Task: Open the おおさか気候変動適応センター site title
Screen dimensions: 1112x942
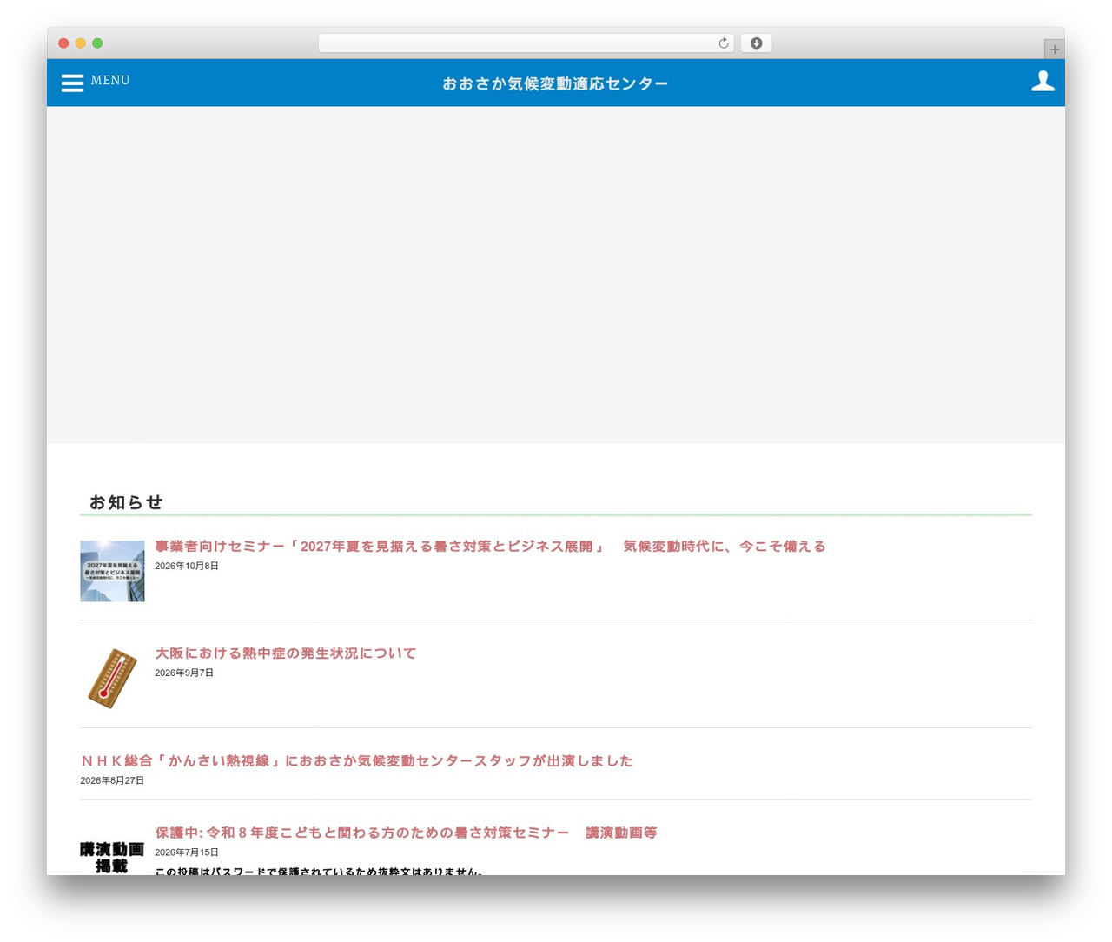Action: click(x=555, y=83)
